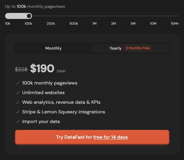
Task: Pick the 10M pageviews tier
Action: click(x=153, y=23)
